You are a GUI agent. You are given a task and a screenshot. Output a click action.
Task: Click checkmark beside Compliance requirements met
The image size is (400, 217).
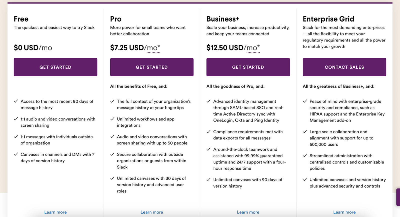pos(208,131)
